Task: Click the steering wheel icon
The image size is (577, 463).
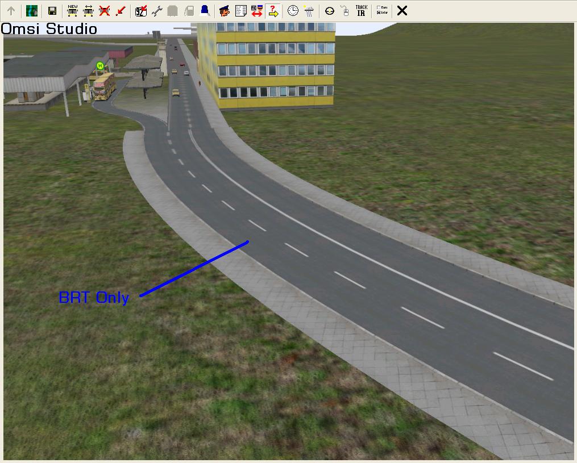Action: (x=329, y=11)
